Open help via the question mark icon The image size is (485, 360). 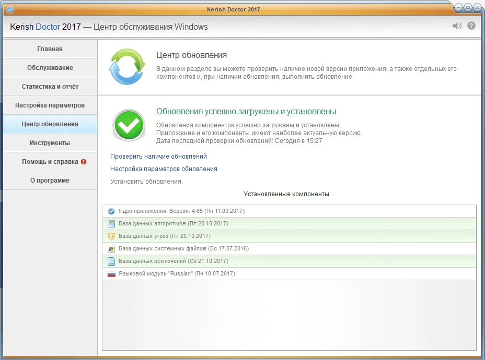pos(471,26)
